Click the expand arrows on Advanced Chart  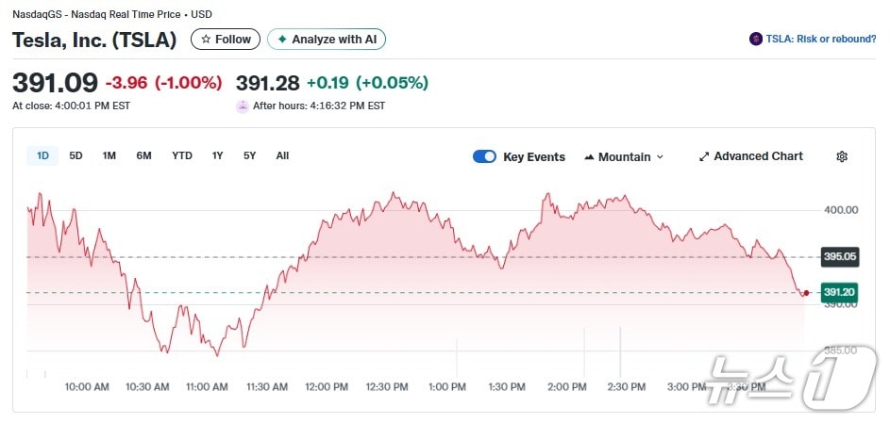click(703, 156)
